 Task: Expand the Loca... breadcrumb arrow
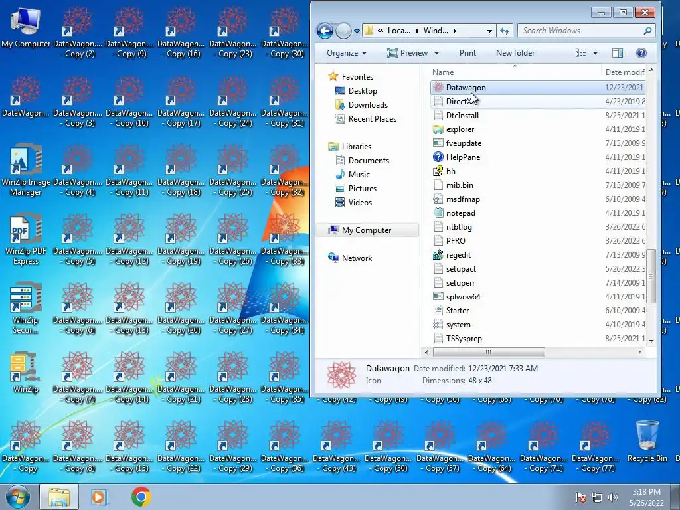(418, 31)
